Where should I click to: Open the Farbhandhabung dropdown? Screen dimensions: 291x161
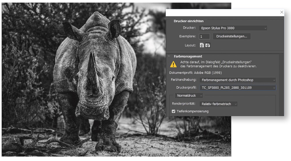tap(237, 80)
